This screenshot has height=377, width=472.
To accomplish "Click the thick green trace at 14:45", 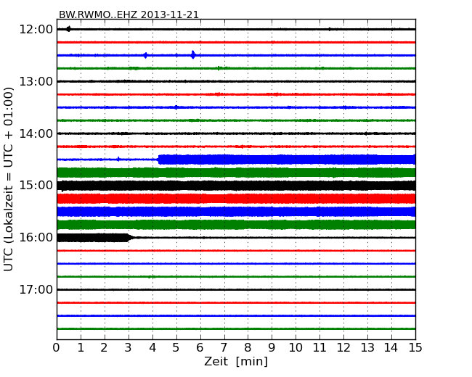I will point(236,173).
